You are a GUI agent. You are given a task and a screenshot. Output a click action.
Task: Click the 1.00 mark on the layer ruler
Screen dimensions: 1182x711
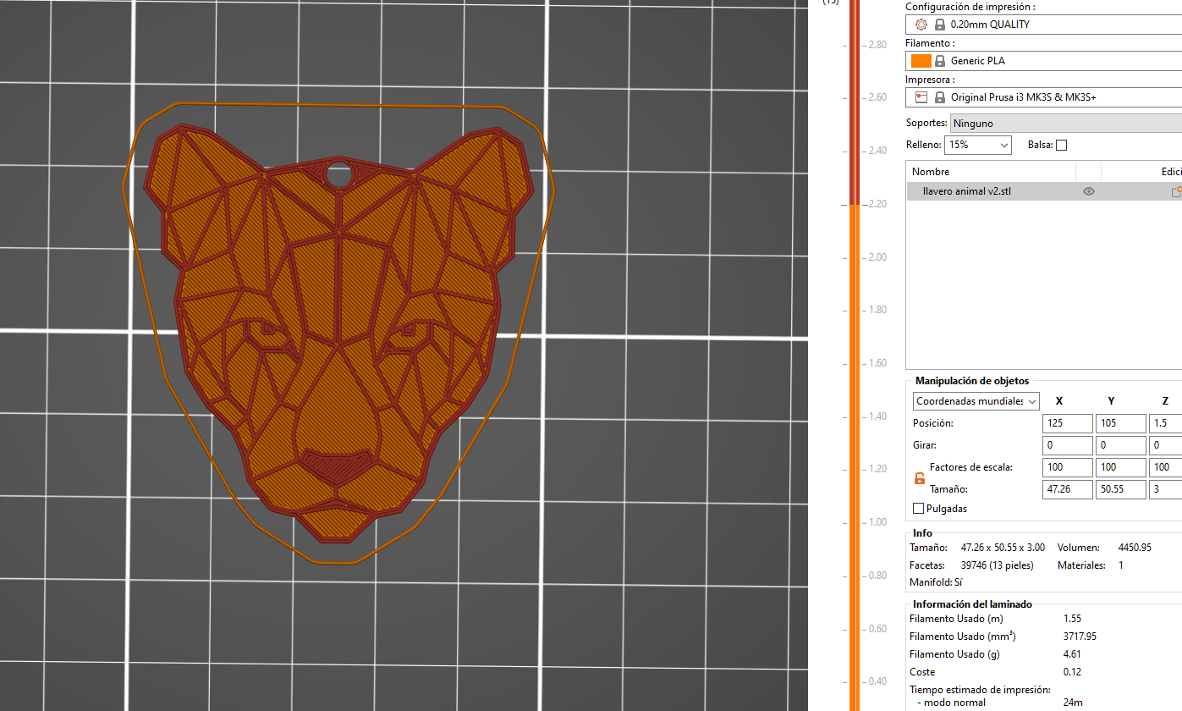(877, 522)
